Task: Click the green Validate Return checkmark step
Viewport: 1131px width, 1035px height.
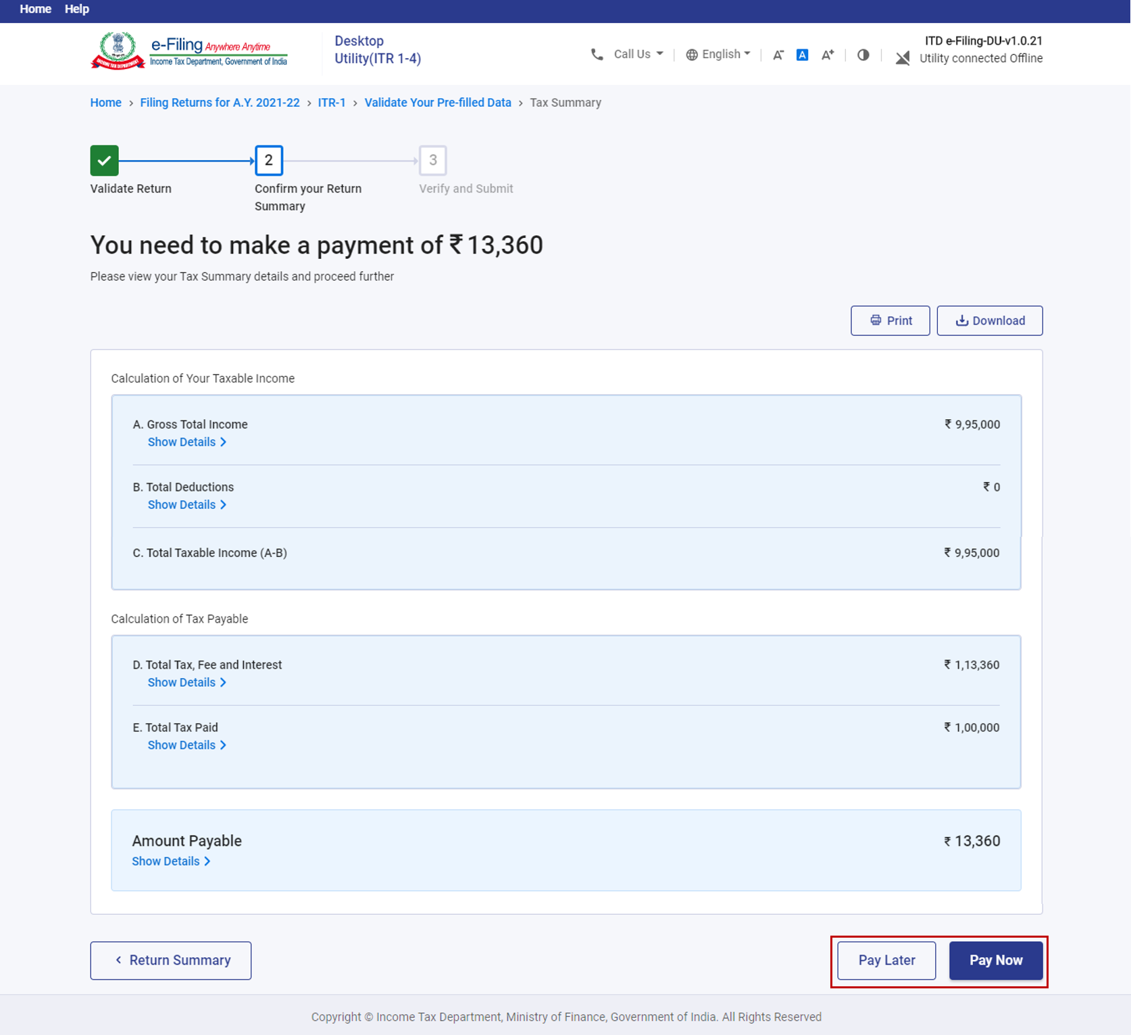Action: click(105, 160)
